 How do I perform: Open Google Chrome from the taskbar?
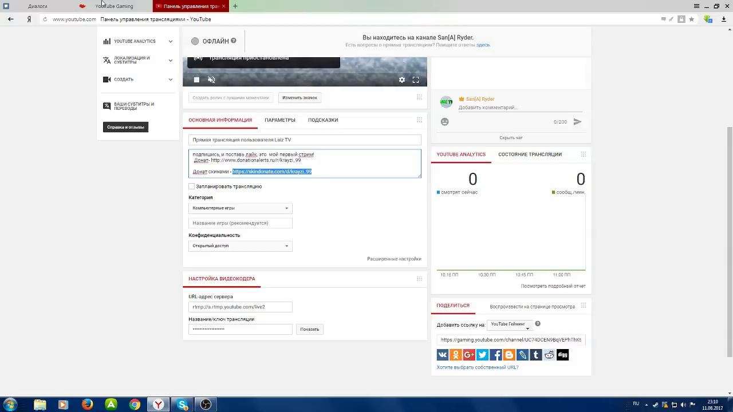tap(135, 405)
